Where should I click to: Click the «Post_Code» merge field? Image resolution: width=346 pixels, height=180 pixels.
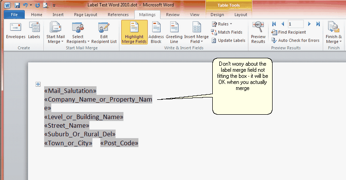(x=119, y=143)
